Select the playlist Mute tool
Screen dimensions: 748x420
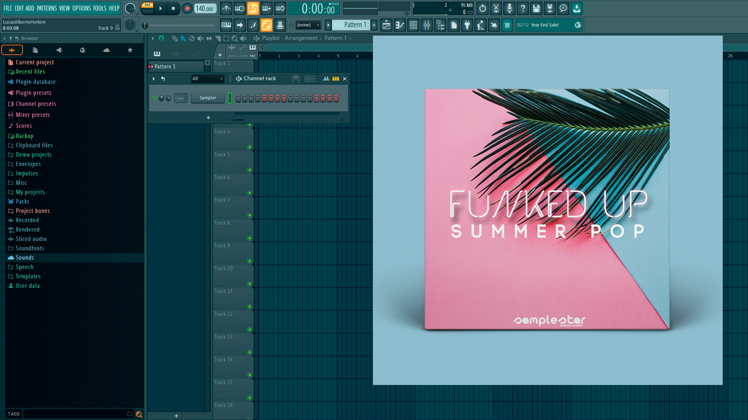(200, 38)
